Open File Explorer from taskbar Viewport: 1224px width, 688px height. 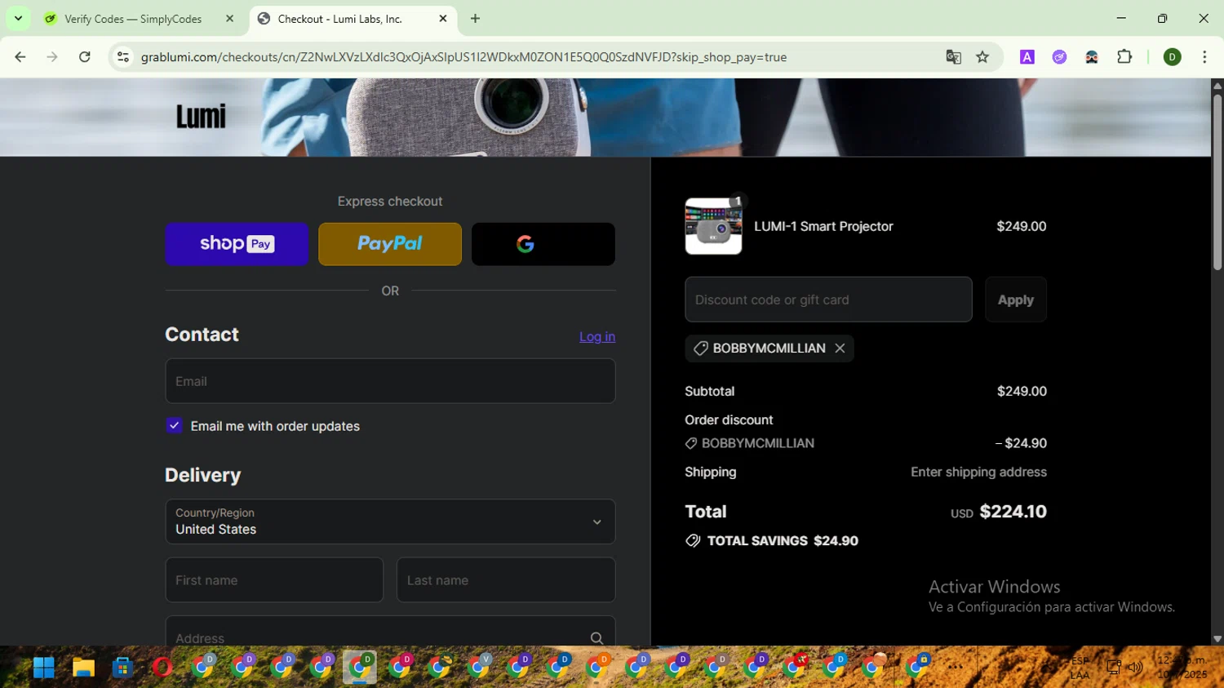pos(83,668)
